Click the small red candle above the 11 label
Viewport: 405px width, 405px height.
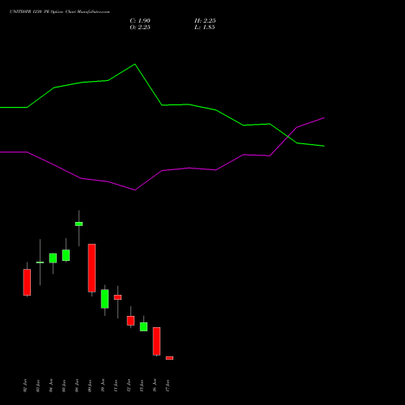117,297
